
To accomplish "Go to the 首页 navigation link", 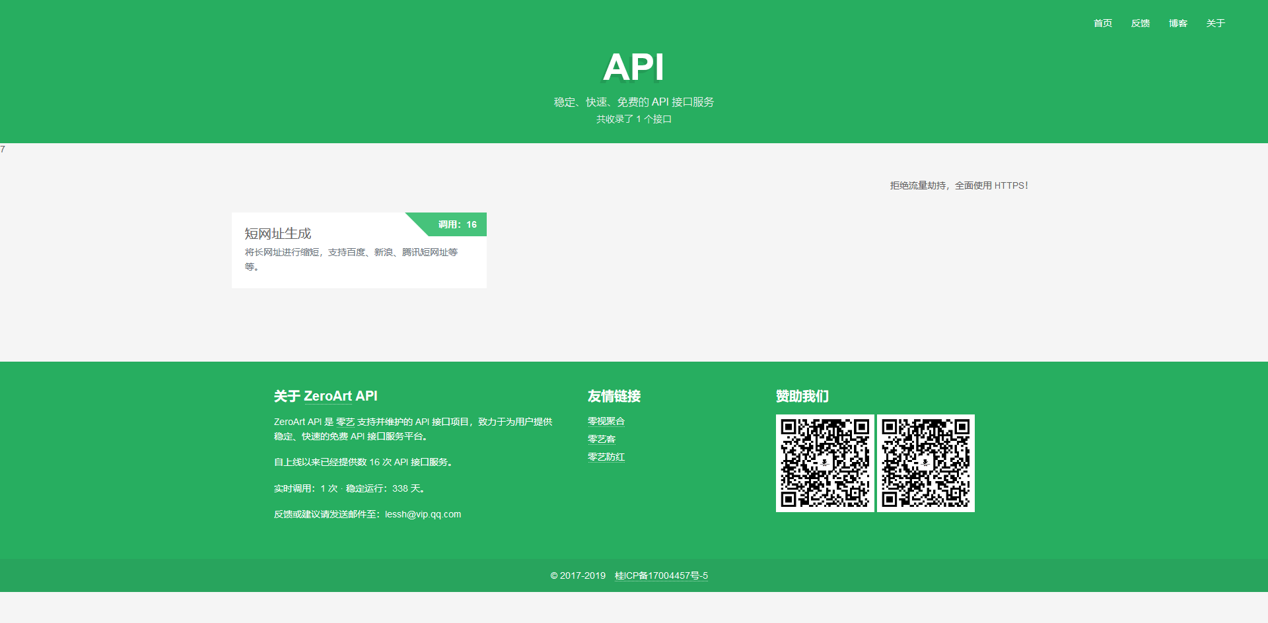I will [1102, 23].
